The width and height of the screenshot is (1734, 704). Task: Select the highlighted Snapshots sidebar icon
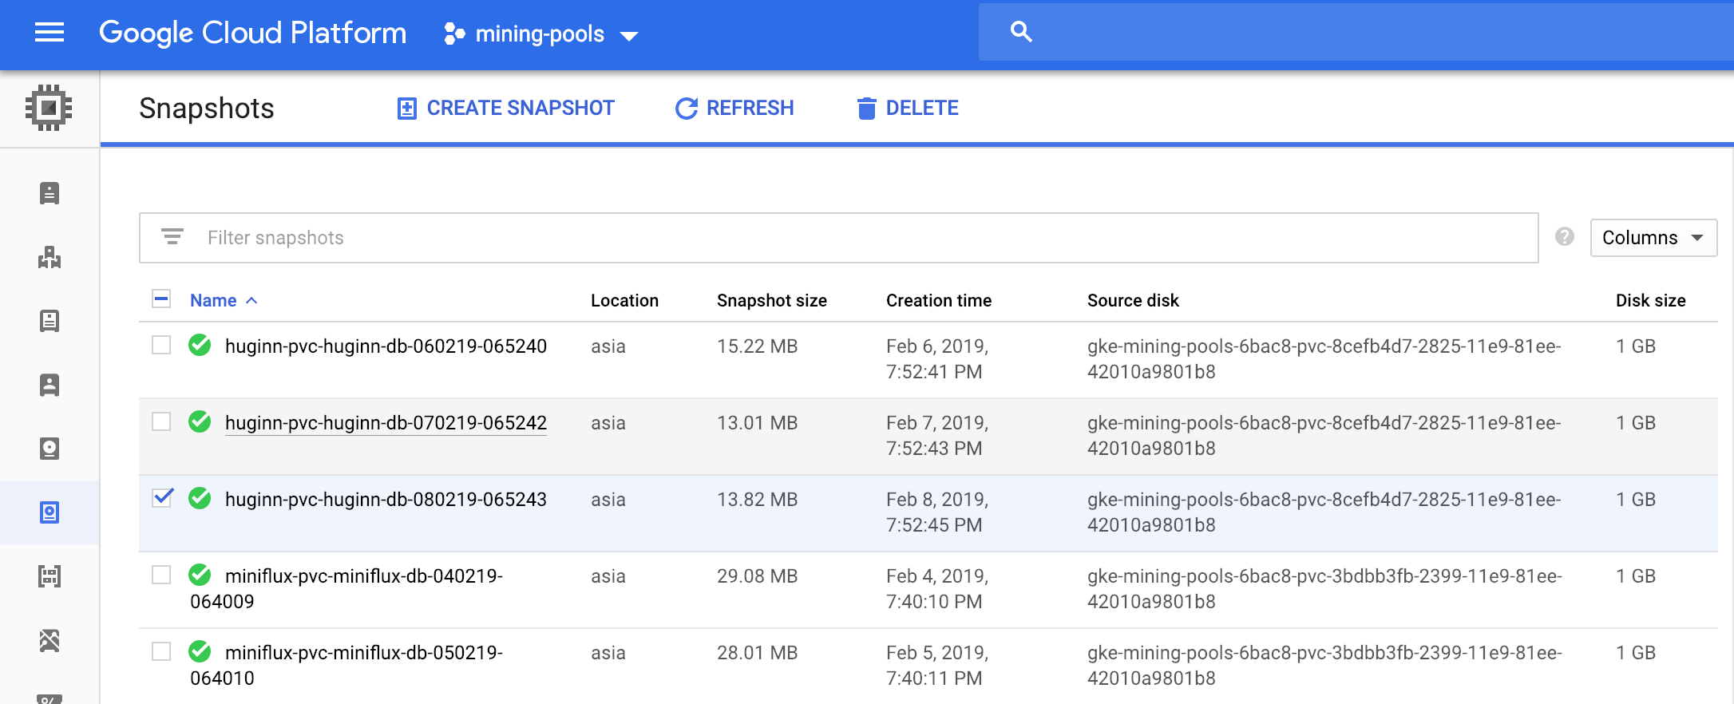[49, 512]
